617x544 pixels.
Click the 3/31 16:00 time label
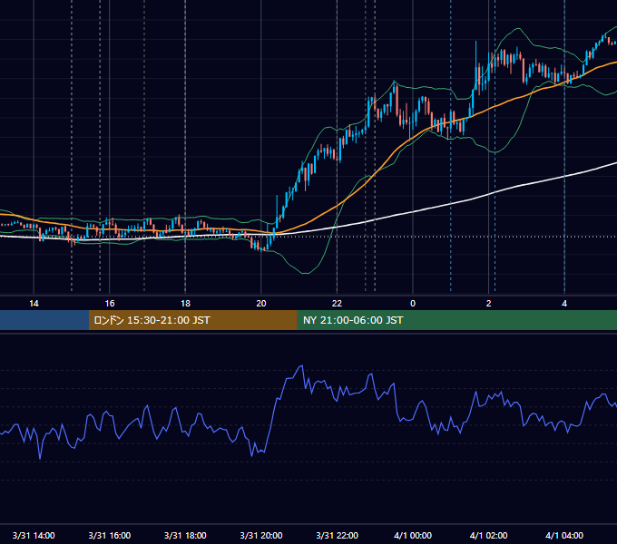click(110, 535)
